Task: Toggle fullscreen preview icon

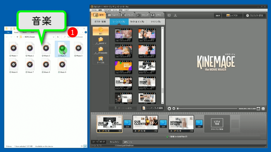Action: 263,108
